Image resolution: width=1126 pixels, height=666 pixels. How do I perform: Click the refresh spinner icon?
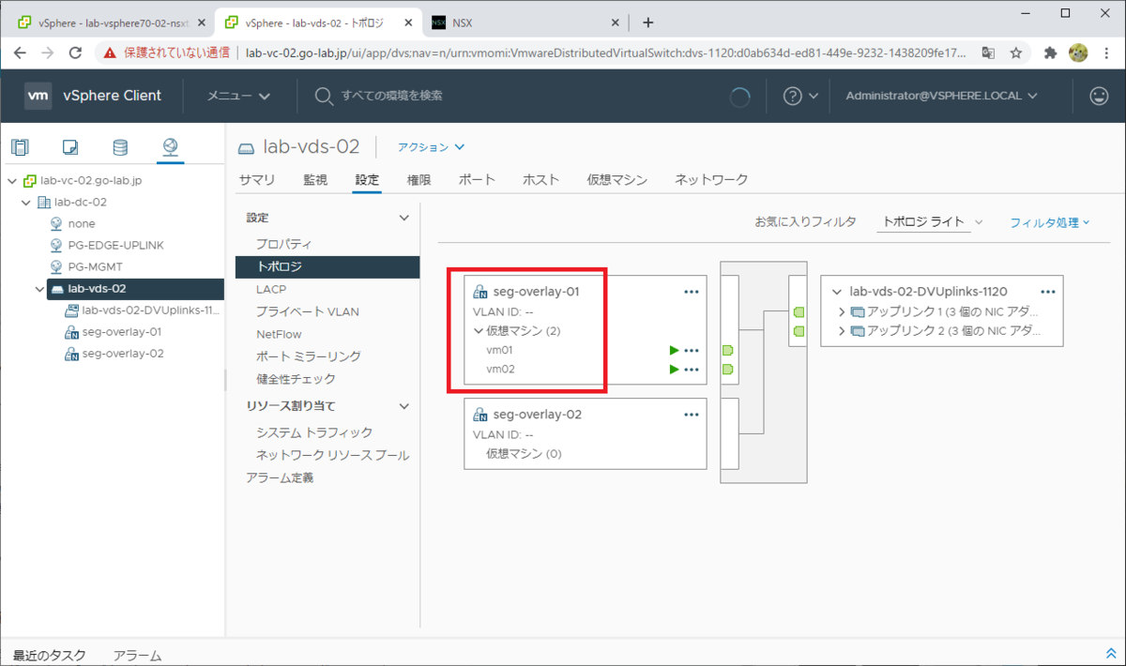pos(739,96)
